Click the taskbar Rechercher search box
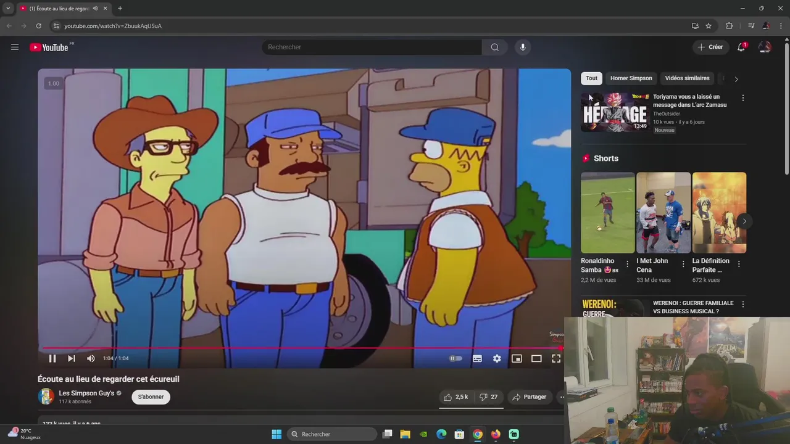The image size is (790, 444). coord(333,434)
